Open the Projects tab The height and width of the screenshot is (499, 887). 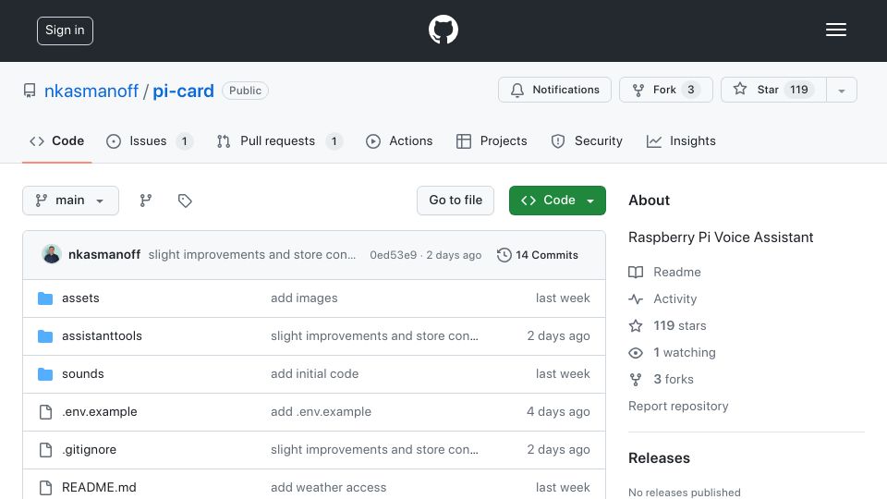click(x=492, y=140)
